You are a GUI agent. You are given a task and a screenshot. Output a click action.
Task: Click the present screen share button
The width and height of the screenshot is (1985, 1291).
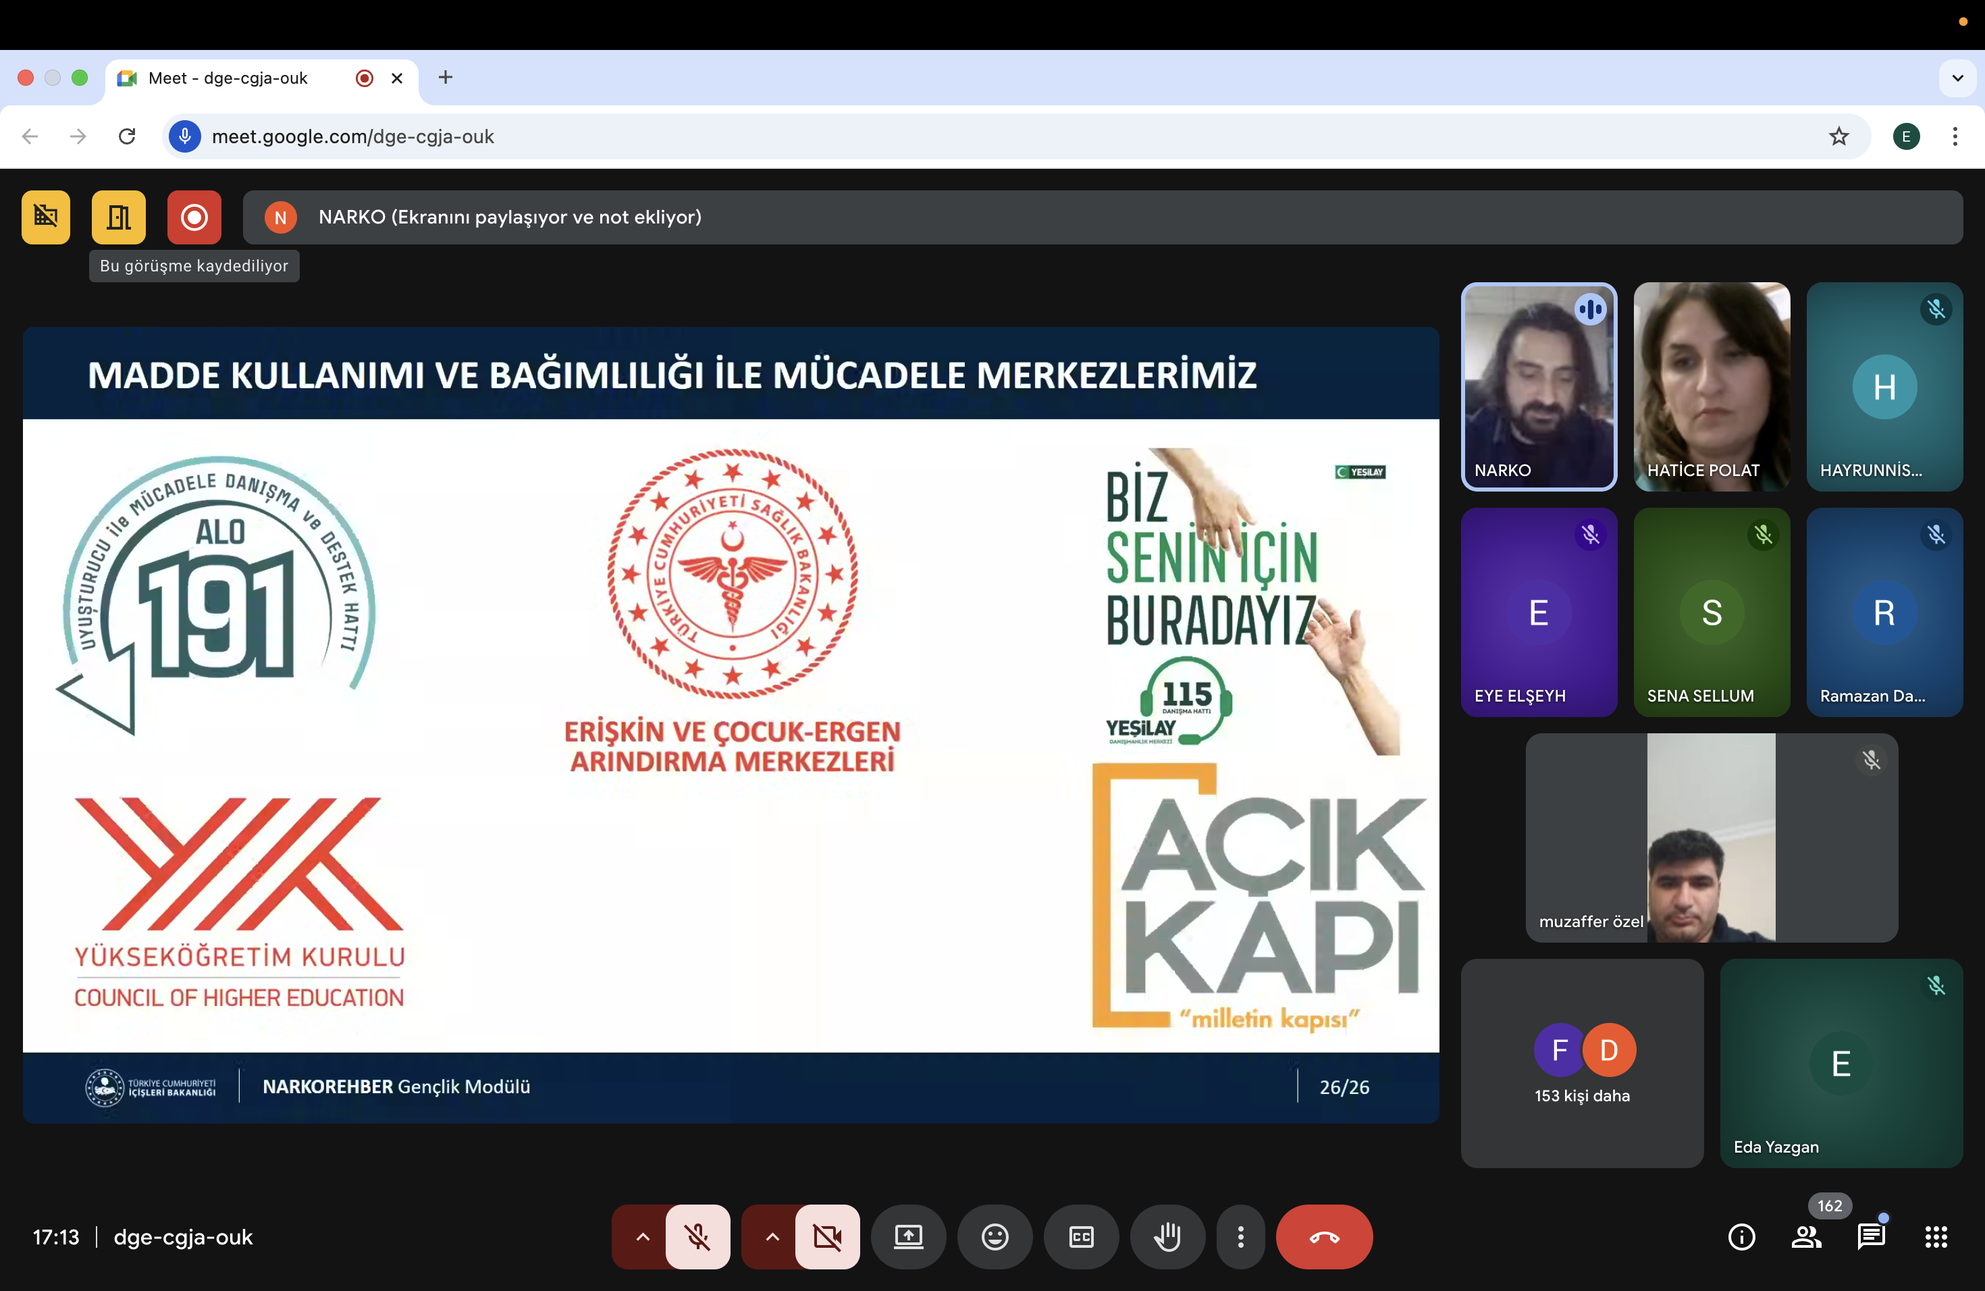click(x=908, y=1237)
